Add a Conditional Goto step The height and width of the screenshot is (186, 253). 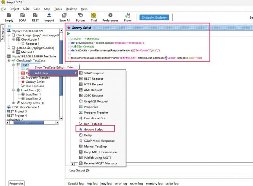click(x=102, y=118)
